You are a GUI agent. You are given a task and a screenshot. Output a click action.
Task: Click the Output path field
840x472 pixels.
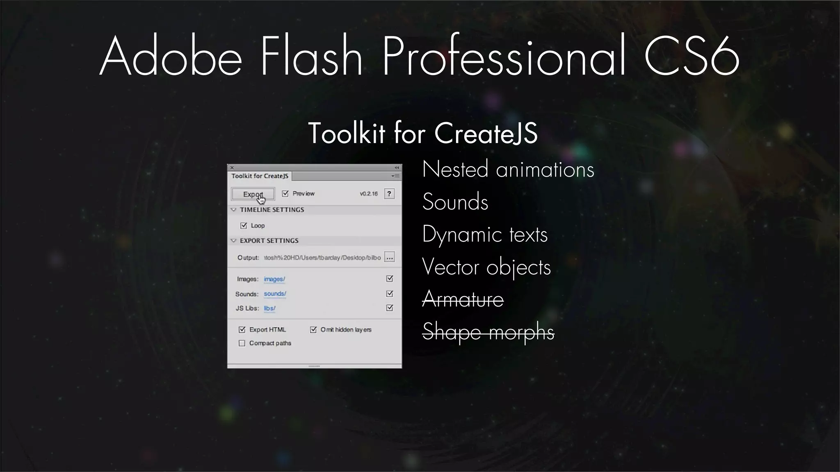(322, 258)
